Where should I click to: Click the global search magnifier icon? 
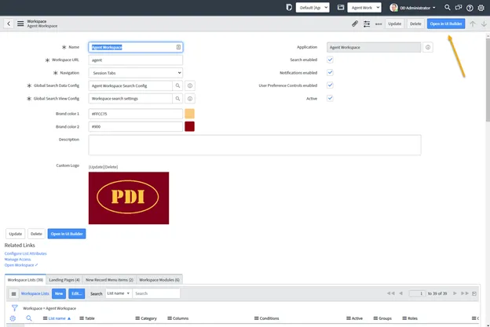pyautogui.click(x=448, y=7)
